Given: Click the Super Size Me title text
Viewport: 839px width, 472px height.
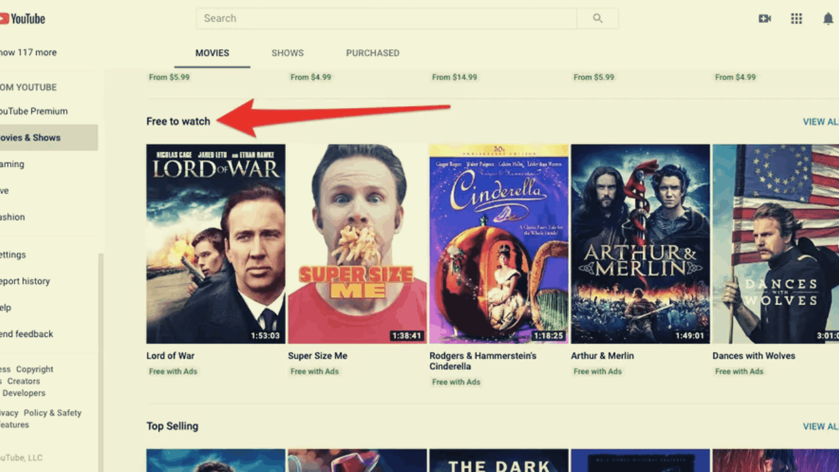Looking at the screenshot, I should click(318, 356).
